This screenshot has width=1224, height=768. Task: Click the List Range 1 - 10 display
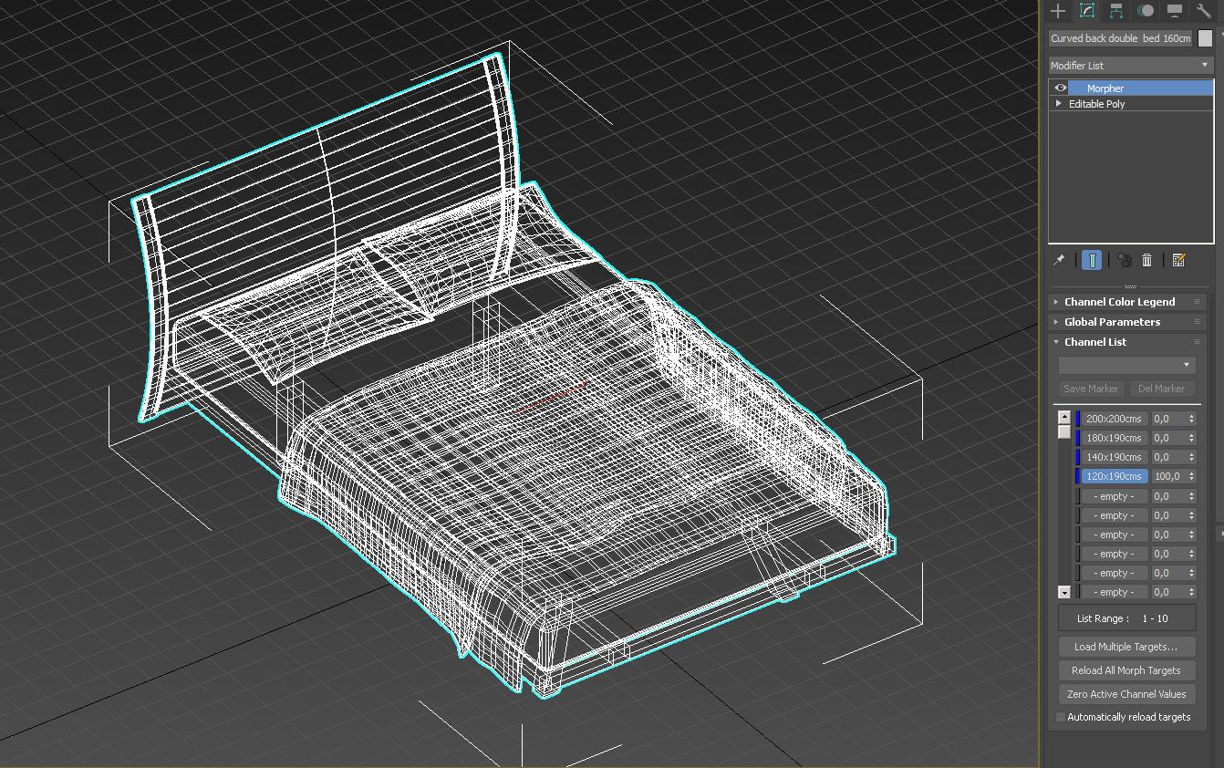[x=1126, y=618]
